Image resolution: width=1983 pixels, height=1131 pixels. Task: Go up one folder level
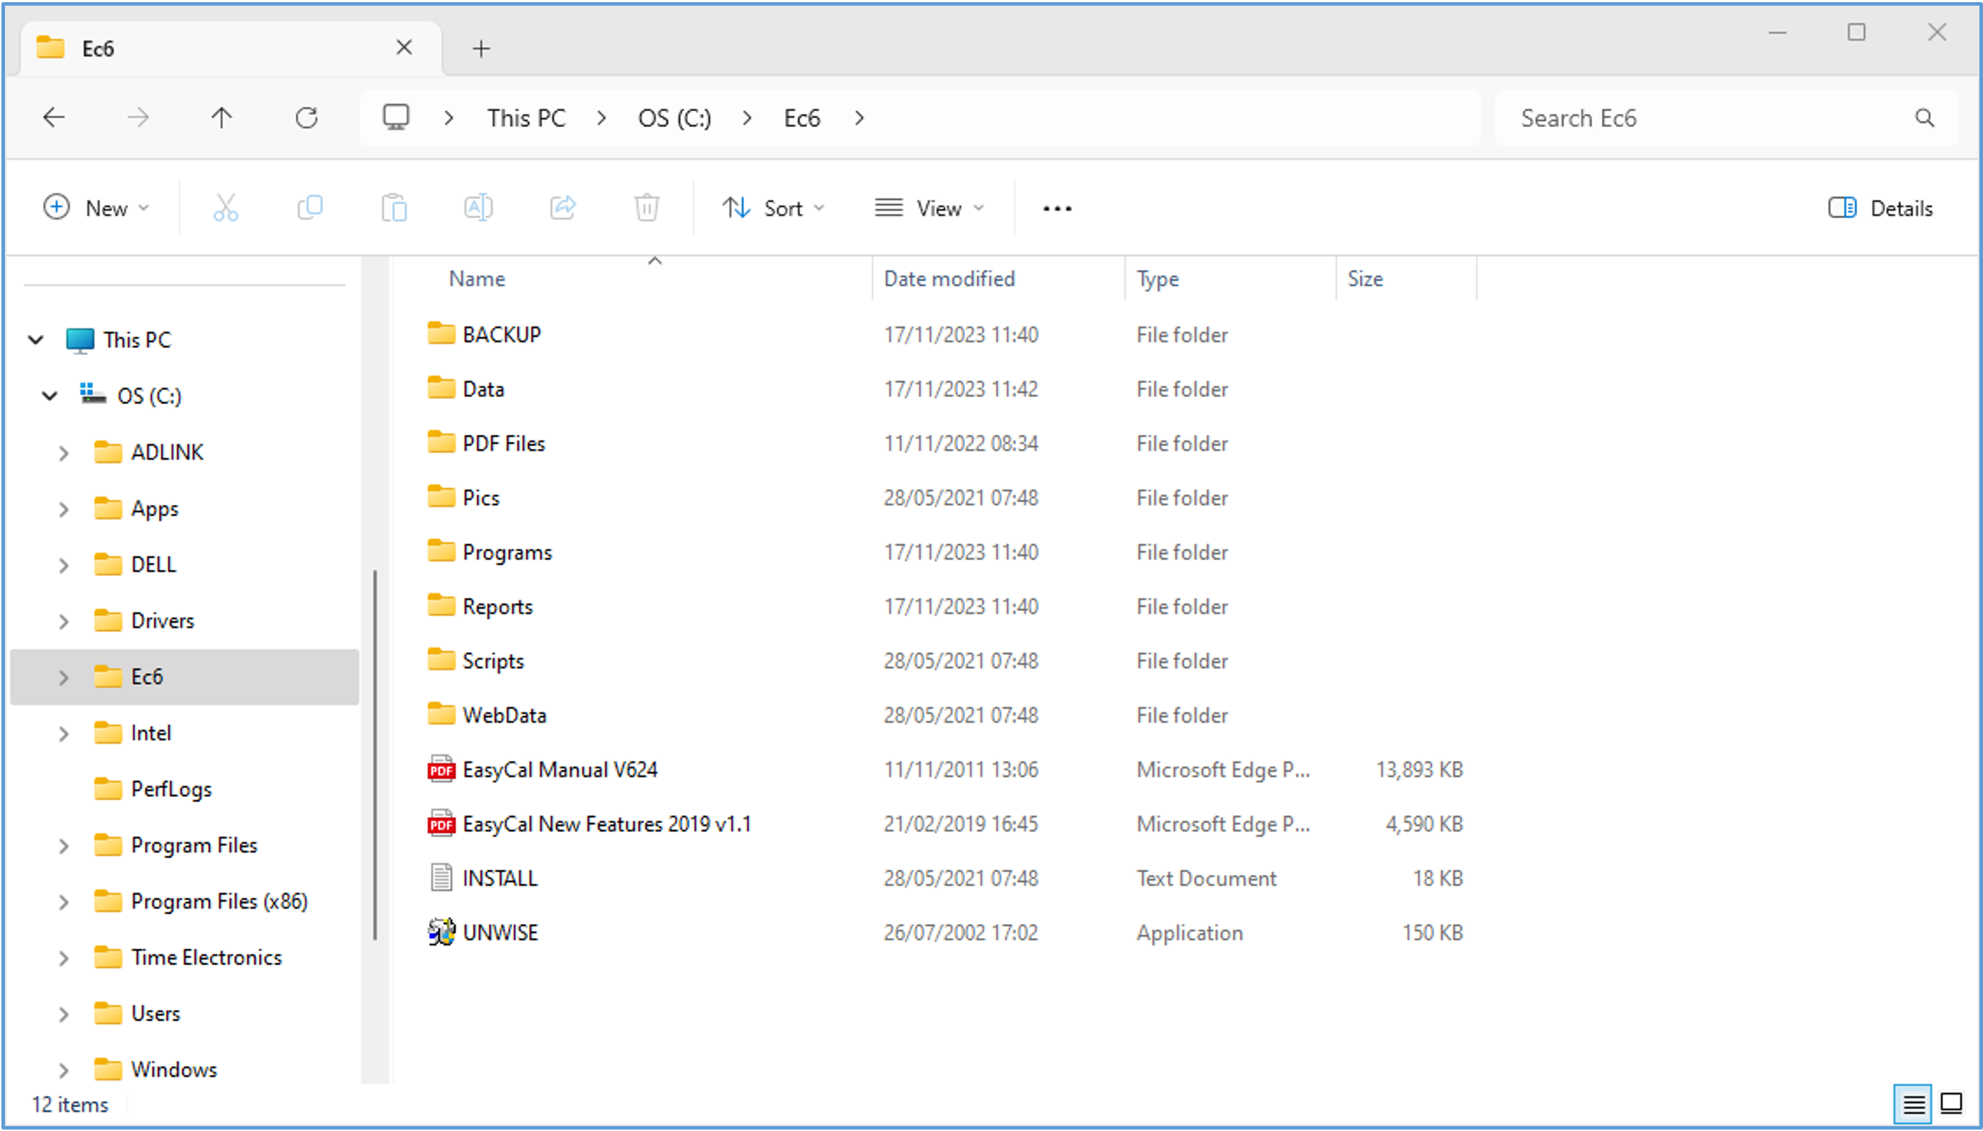pos(222,118)
